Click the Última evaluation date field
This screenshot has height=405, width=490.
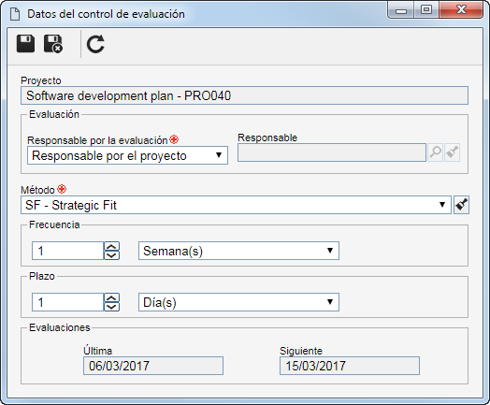coord(153,366)
